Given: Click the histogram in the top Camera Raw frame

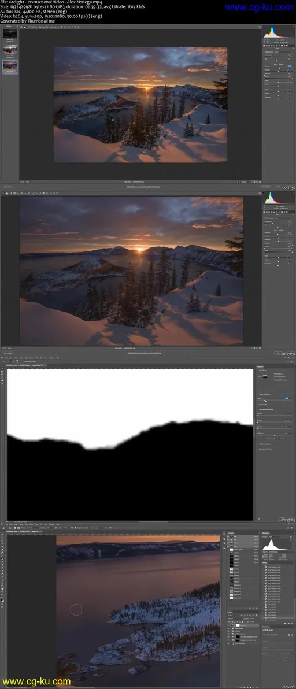Looking at the screenshot, I should click(279, 32).
